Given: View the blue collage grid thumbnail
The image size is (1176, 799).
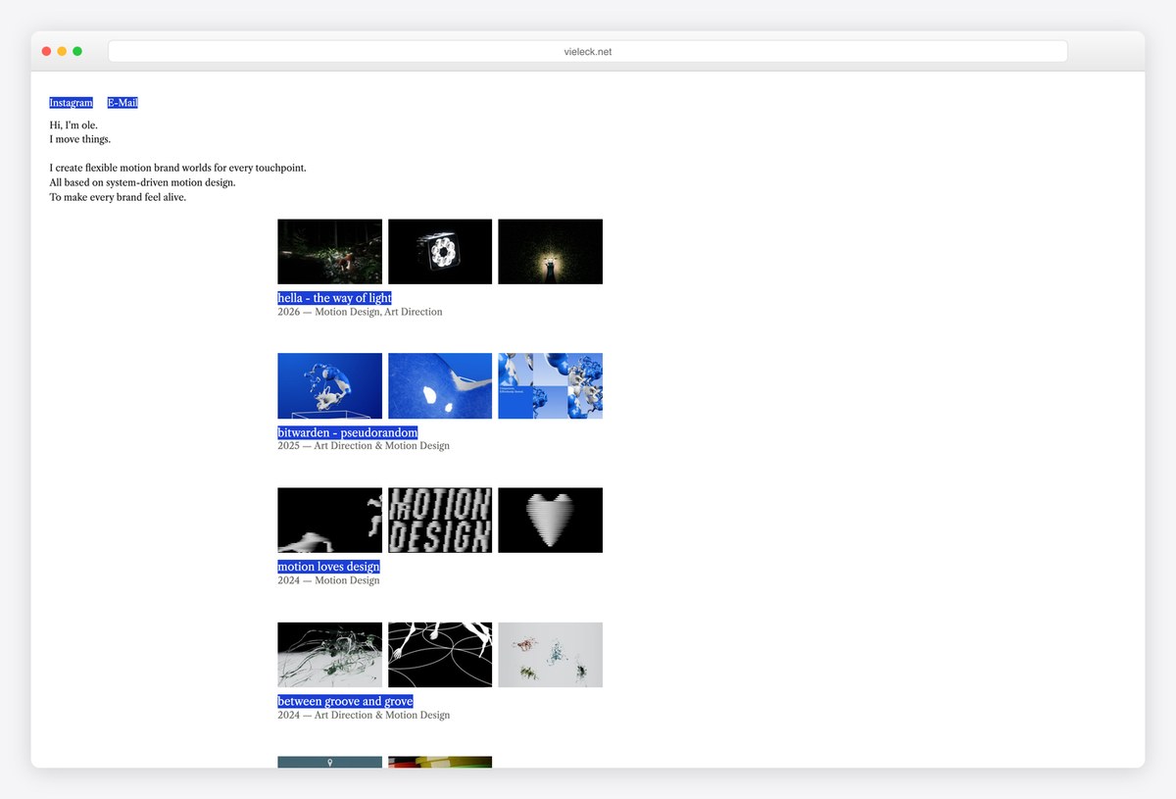Looking at the screenshot, I should click(x=550, y=386).
